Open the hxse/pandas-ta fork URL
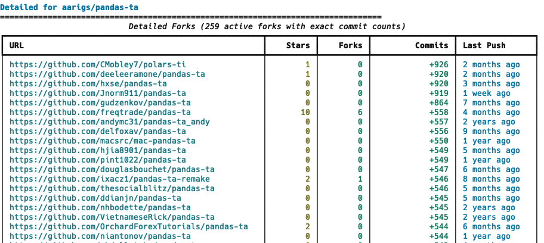544x243 pixels. point(88,83)
